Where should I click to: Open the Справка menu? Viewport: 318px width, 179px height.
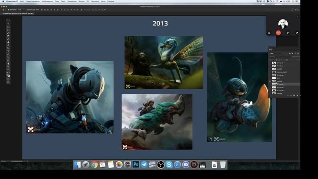coord(110,1)
